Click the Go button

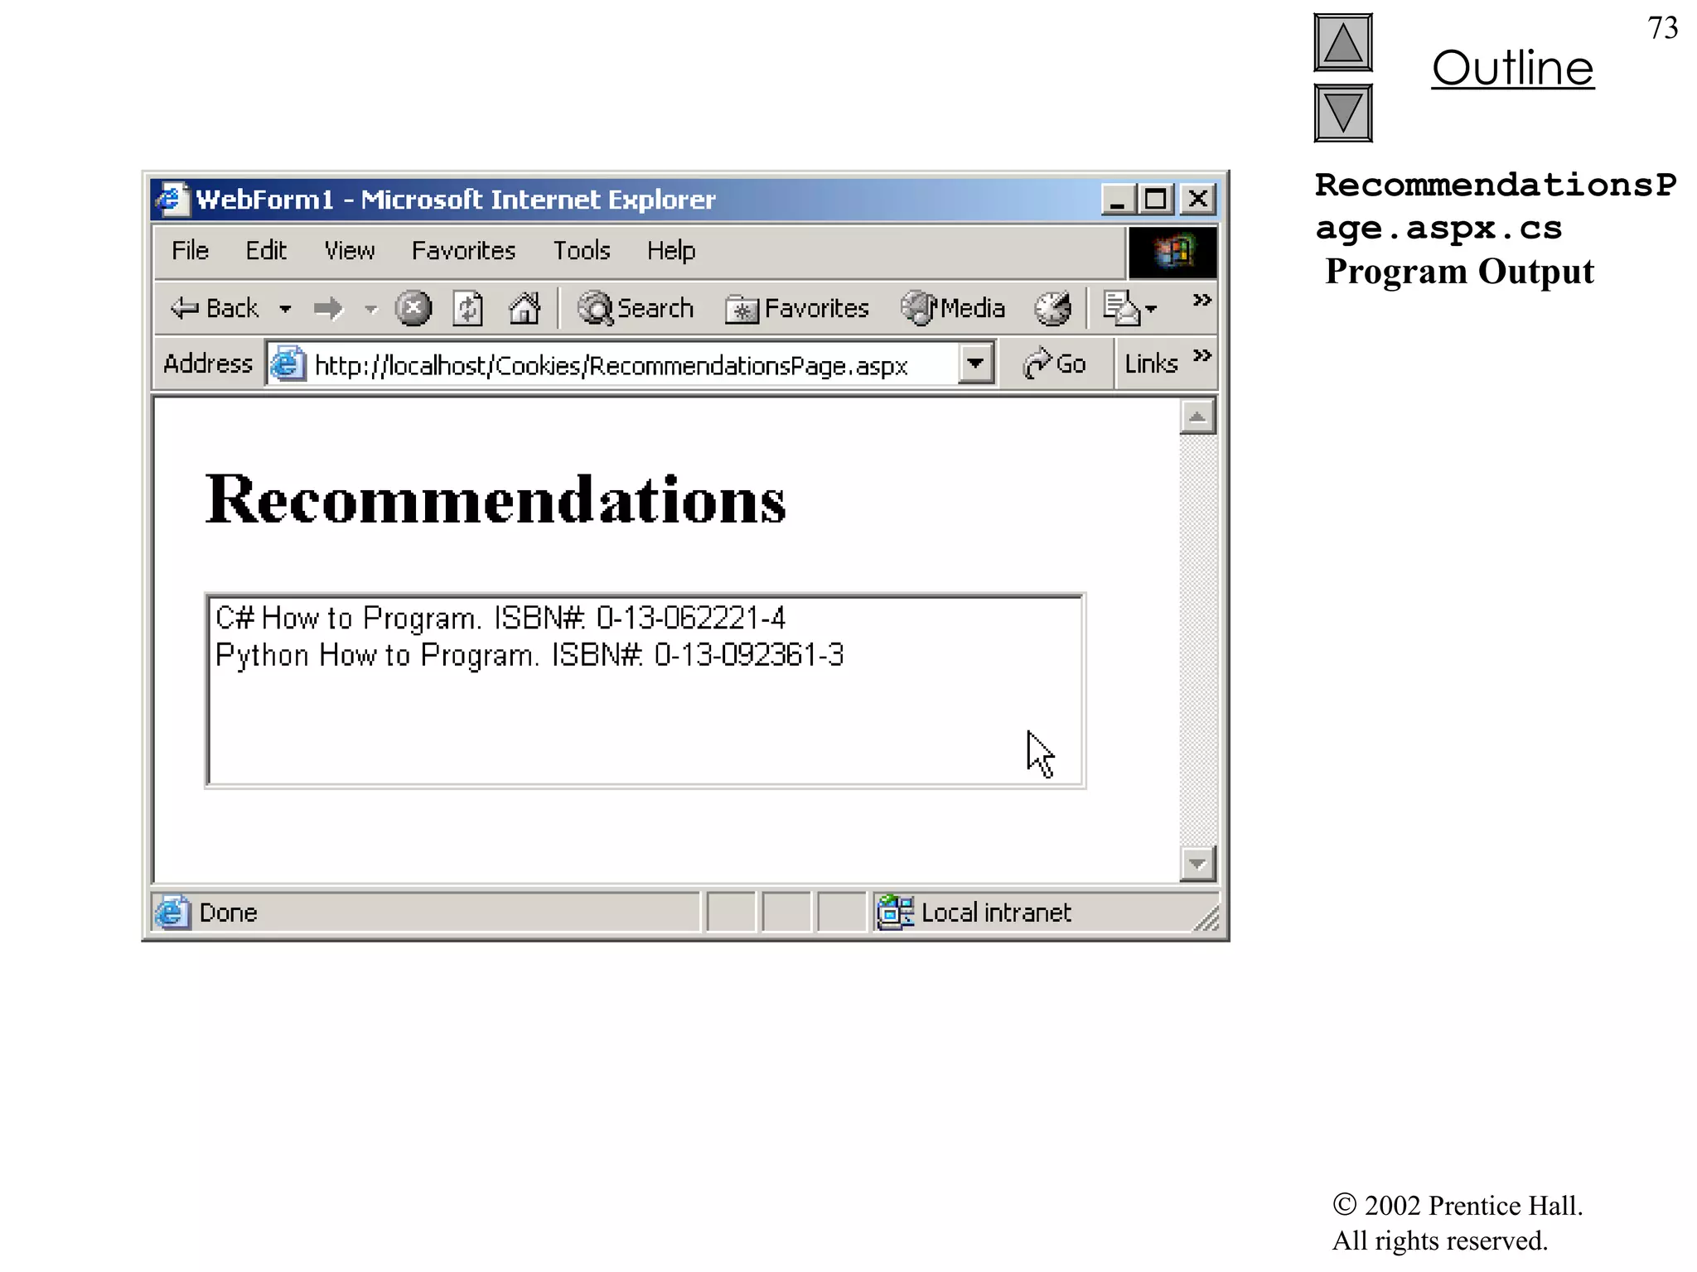click(x=1054, y=364)
